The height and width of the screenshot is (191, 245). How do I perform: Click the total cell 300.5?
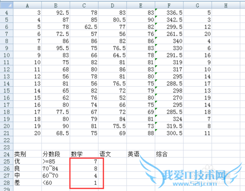click(169, 133)
